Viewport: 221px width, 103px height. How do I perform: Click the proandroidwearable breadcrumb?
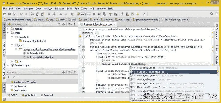tap(145, 20)
